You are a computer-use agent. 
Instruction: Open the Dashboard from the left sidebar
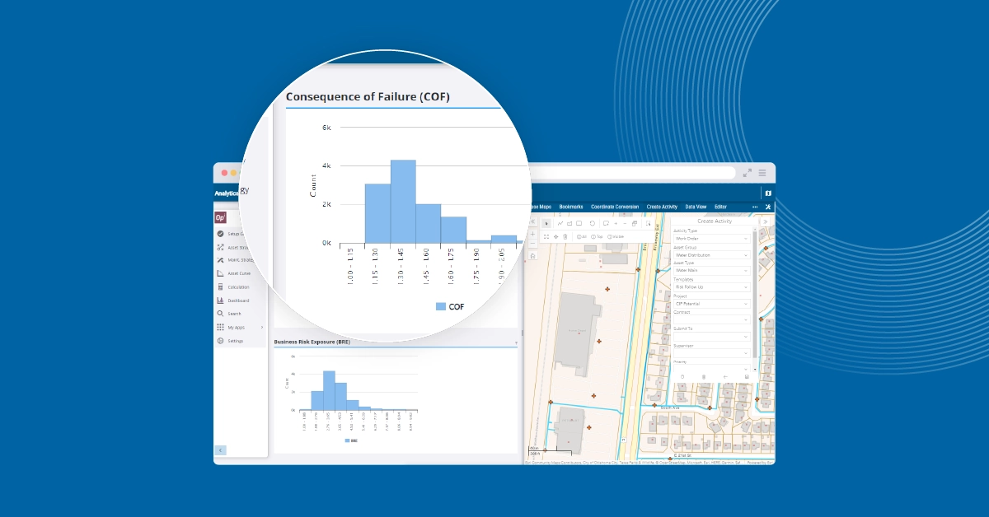[x=237, y=300]
